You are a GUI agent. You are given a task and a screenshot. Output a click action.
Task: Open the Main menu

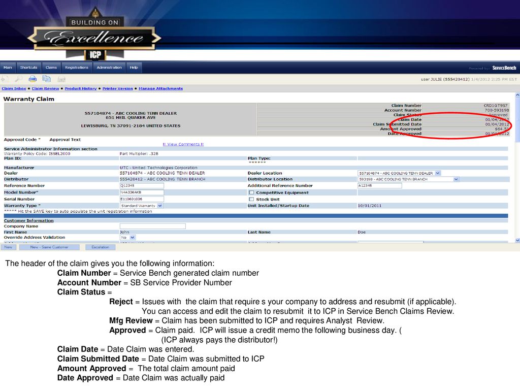click(x=8, y=68)
